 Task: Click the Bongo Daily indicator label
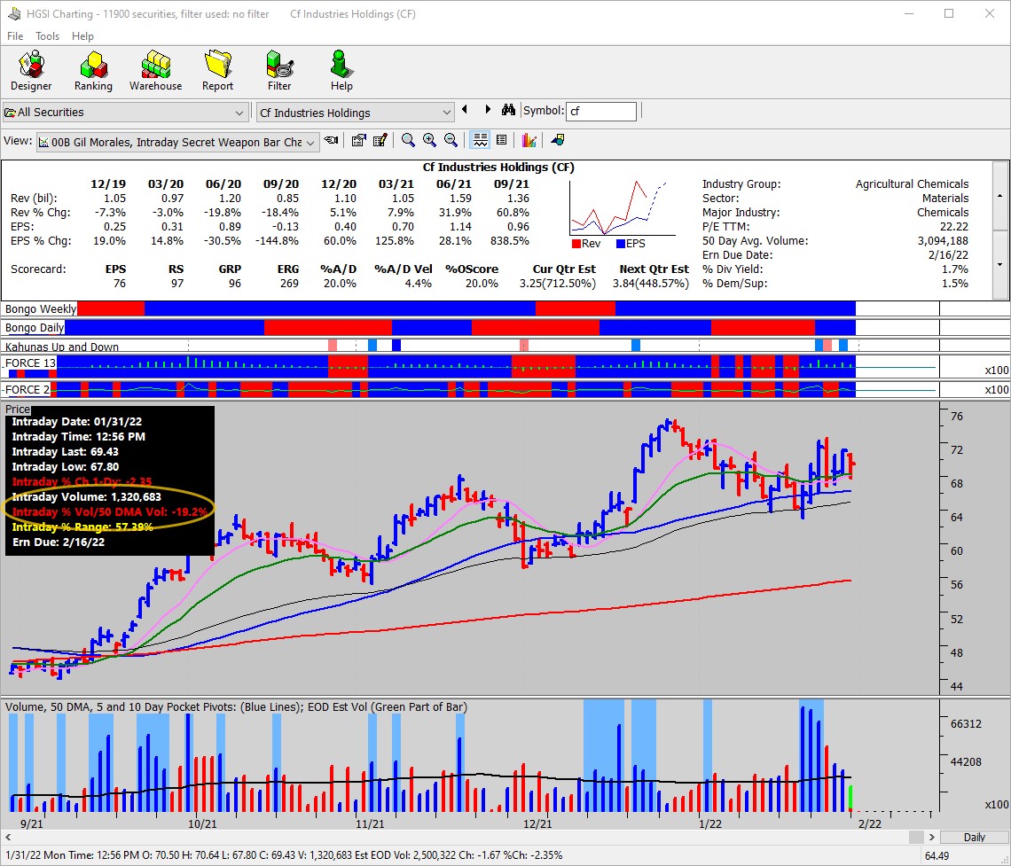click(35, 327)
